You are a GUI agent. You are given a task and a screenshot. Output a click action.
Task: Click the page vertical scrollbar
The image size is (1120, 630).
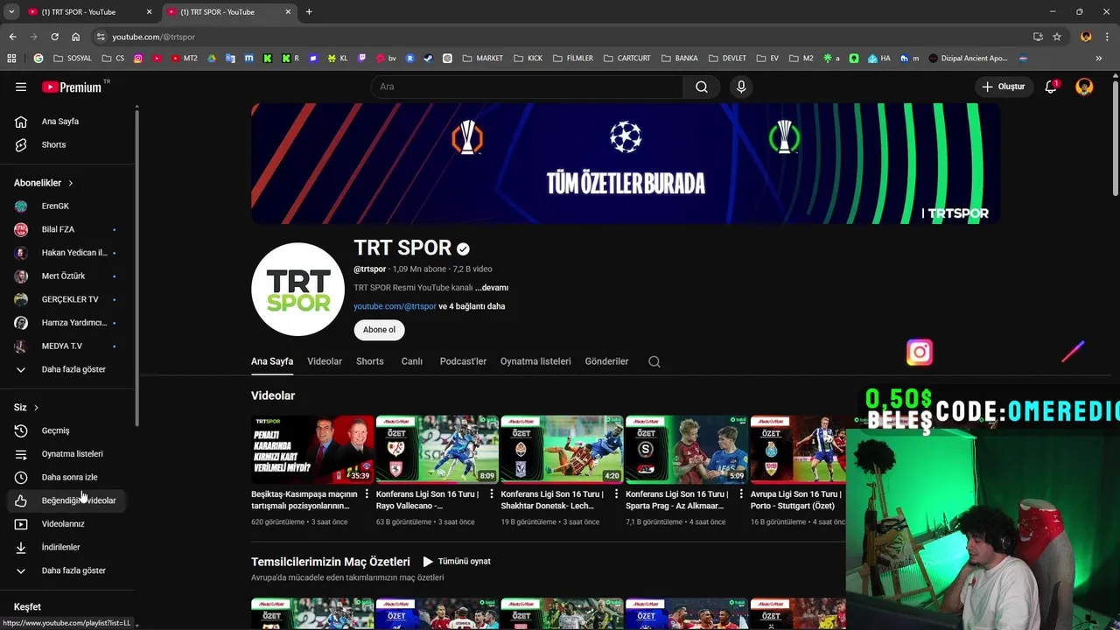(1115, 138)
